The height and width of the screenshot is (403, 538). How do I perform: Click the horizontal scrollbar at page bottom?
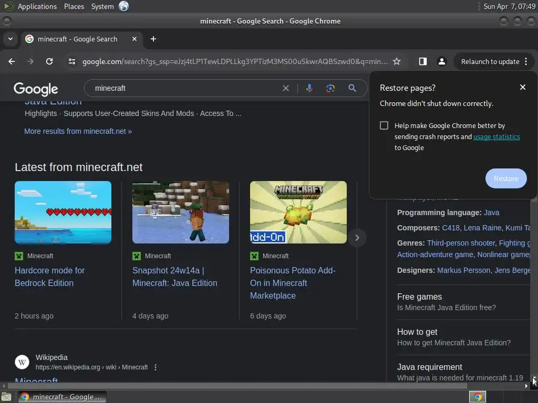coord(237,386)
